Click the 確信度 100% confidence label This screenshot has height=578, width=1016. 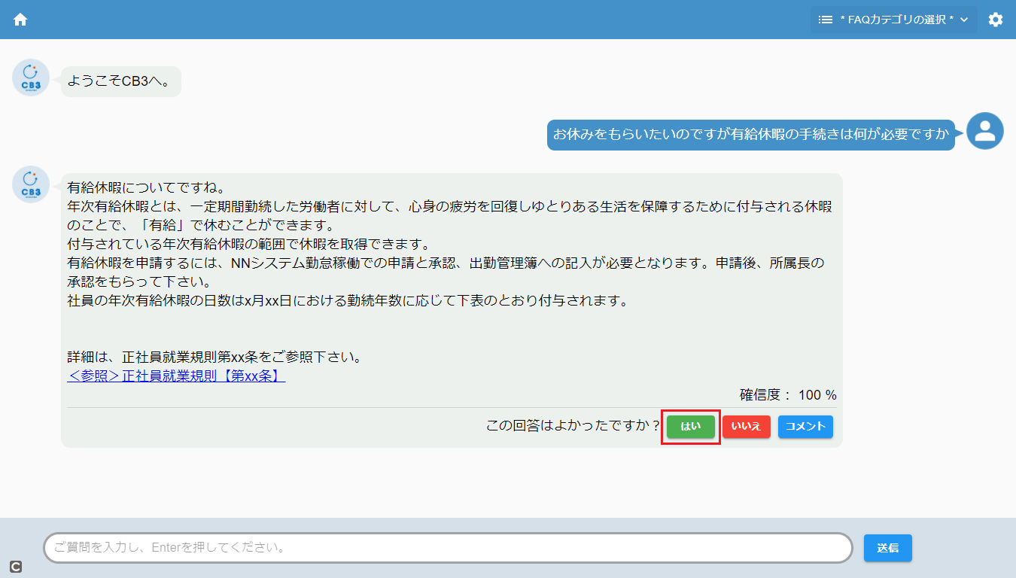tap(788, 395)
